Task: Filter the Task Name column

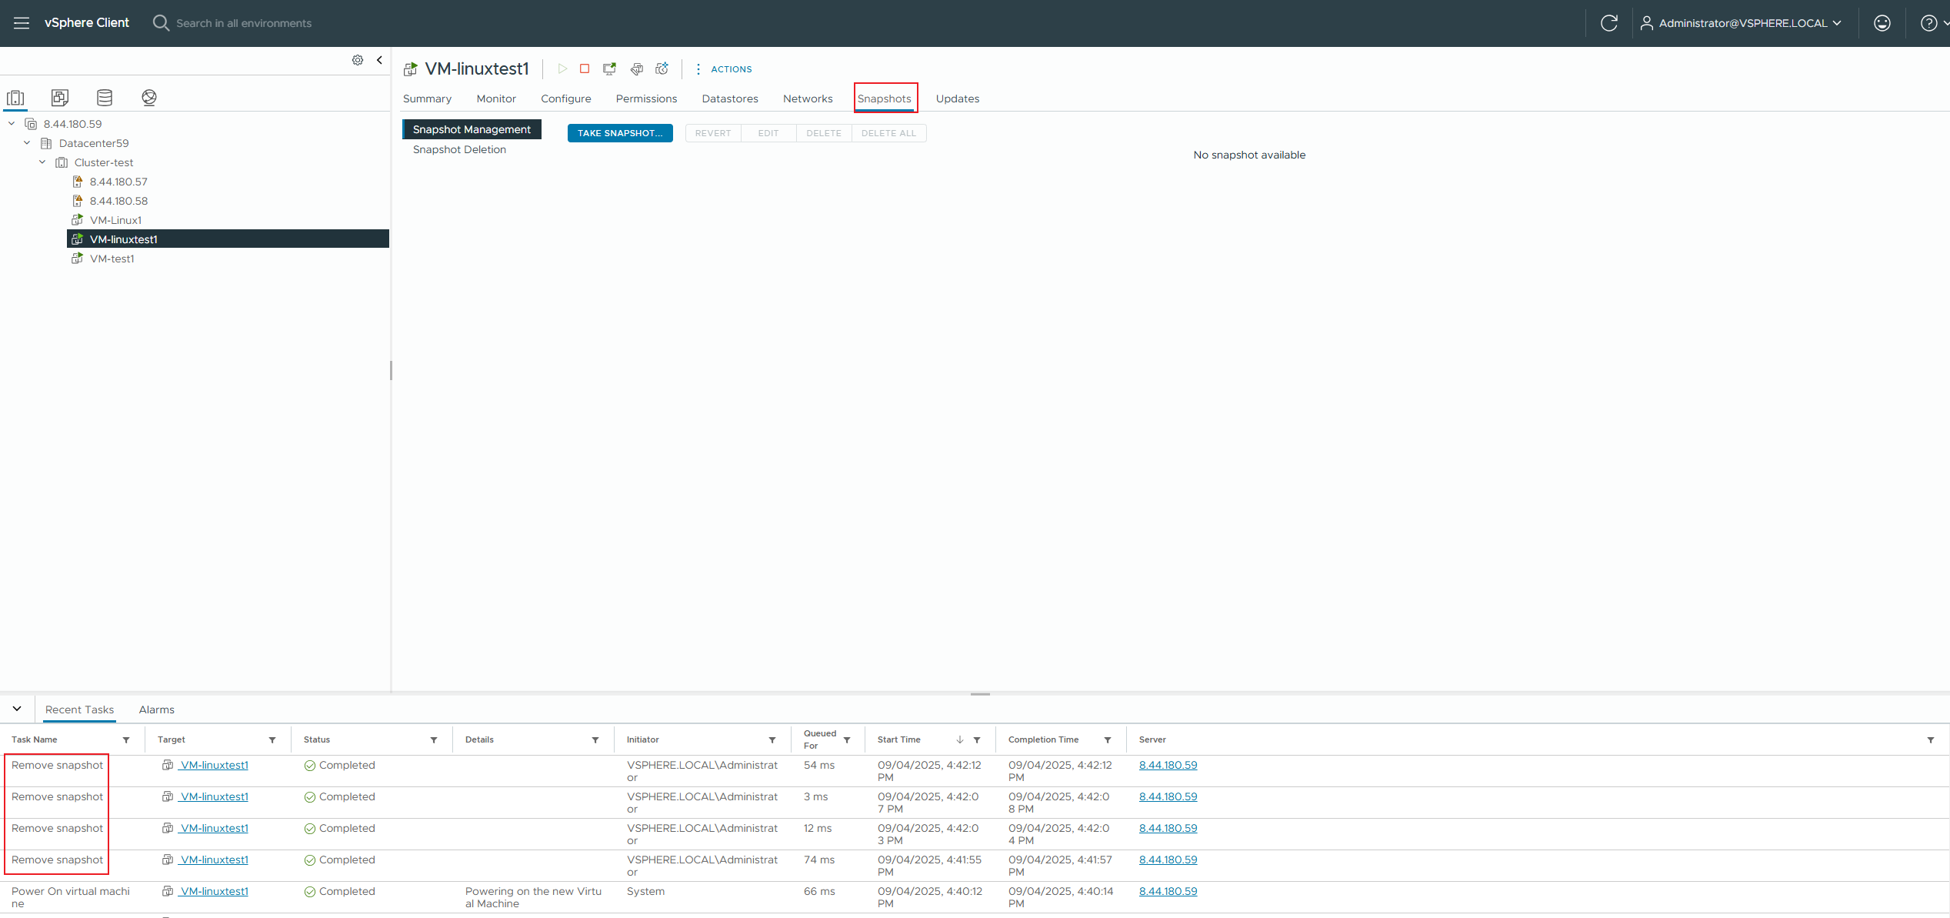Action: point(126,740)
